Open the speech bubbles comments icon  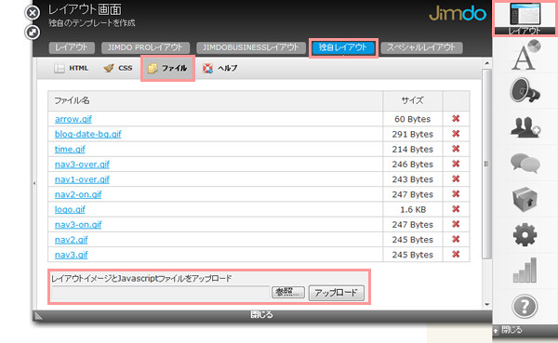click(525, 164)
